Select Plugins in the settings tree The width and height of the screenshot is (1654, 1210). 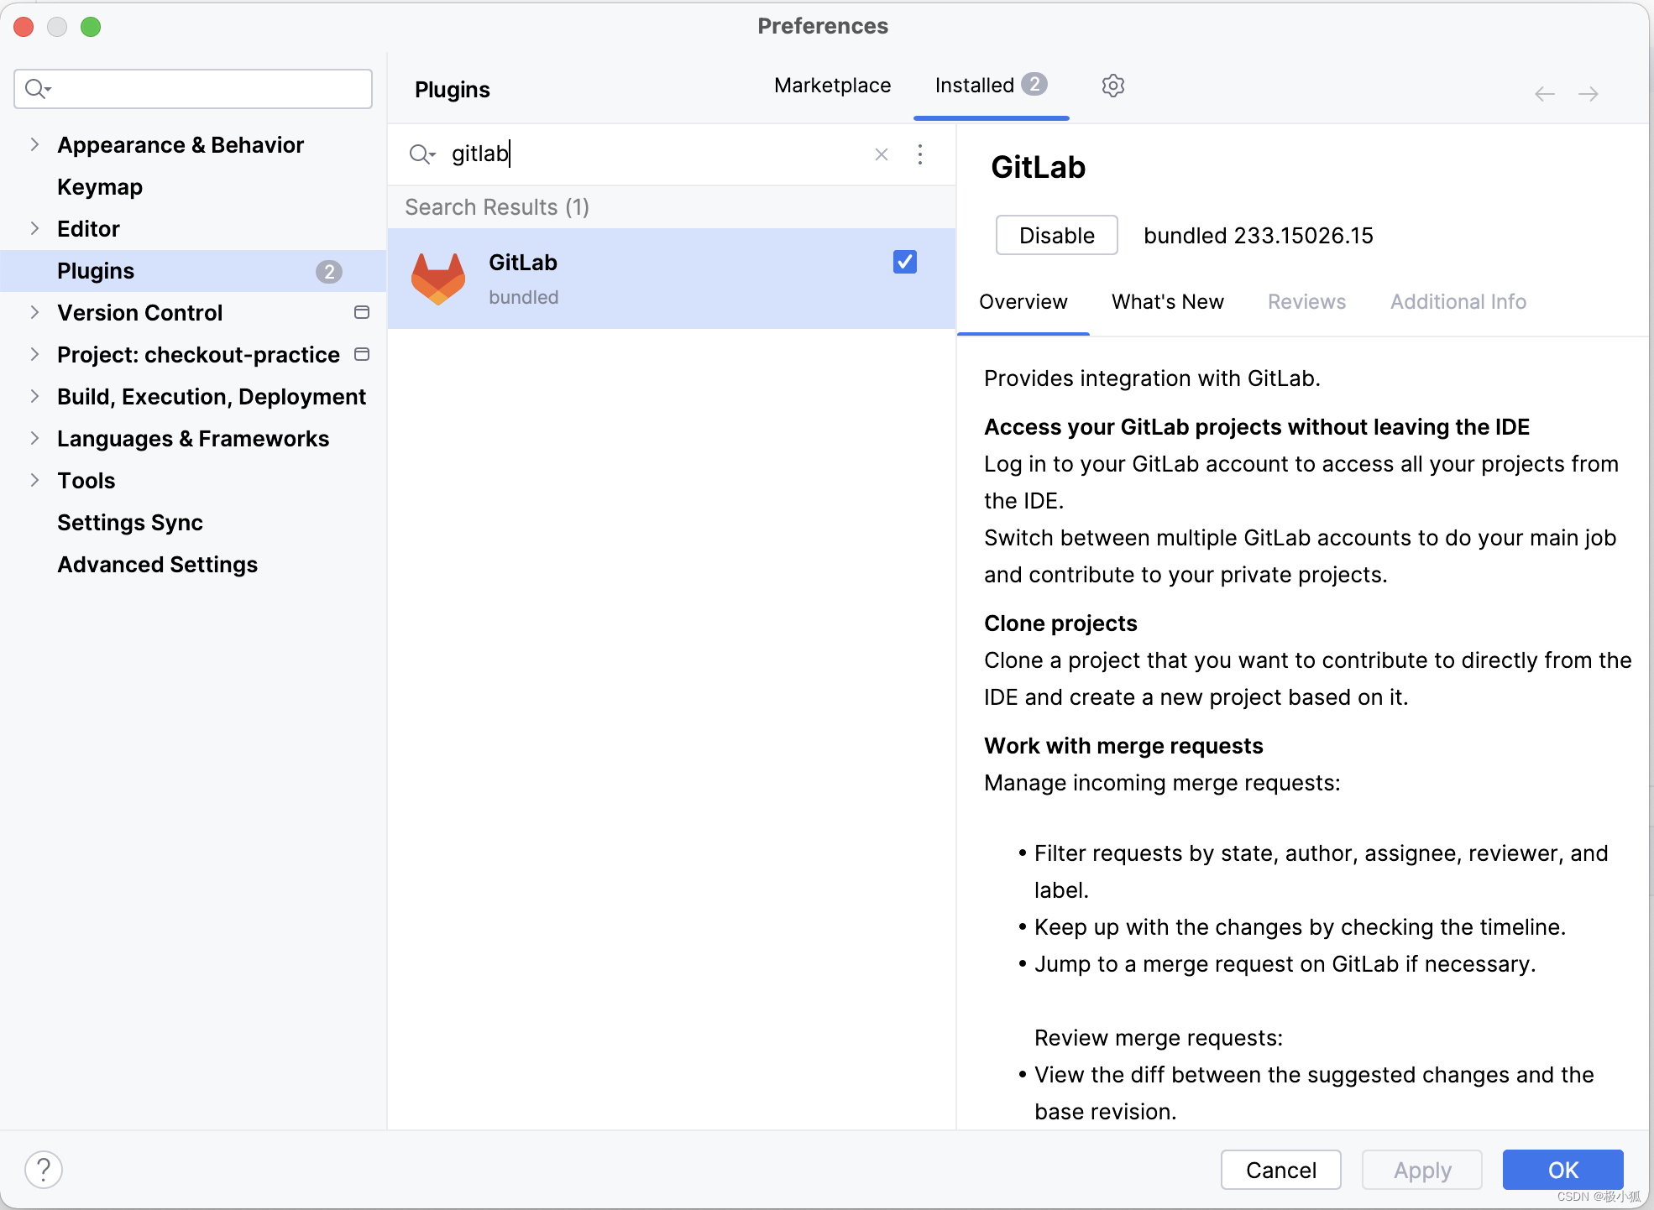tap(96, 271)
